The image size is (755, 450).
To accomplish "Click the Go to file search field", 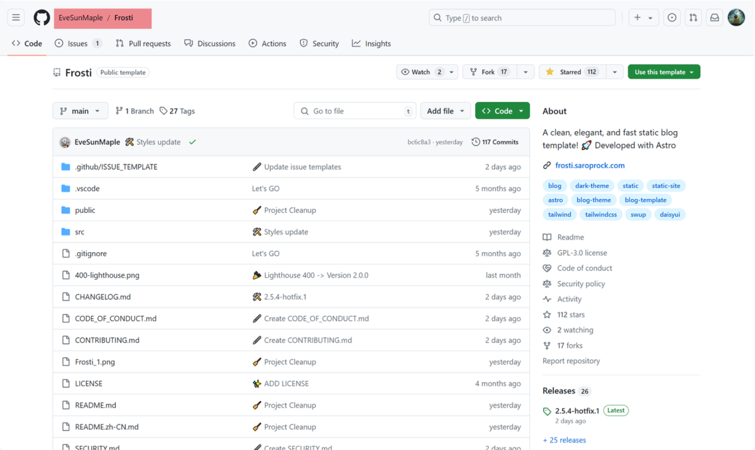I will [355, 111].
